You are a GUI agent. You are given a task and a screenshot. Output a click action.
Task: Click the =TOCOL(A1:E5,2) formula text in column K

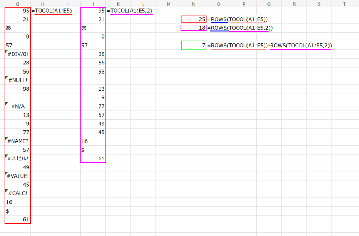coord(129,11)
